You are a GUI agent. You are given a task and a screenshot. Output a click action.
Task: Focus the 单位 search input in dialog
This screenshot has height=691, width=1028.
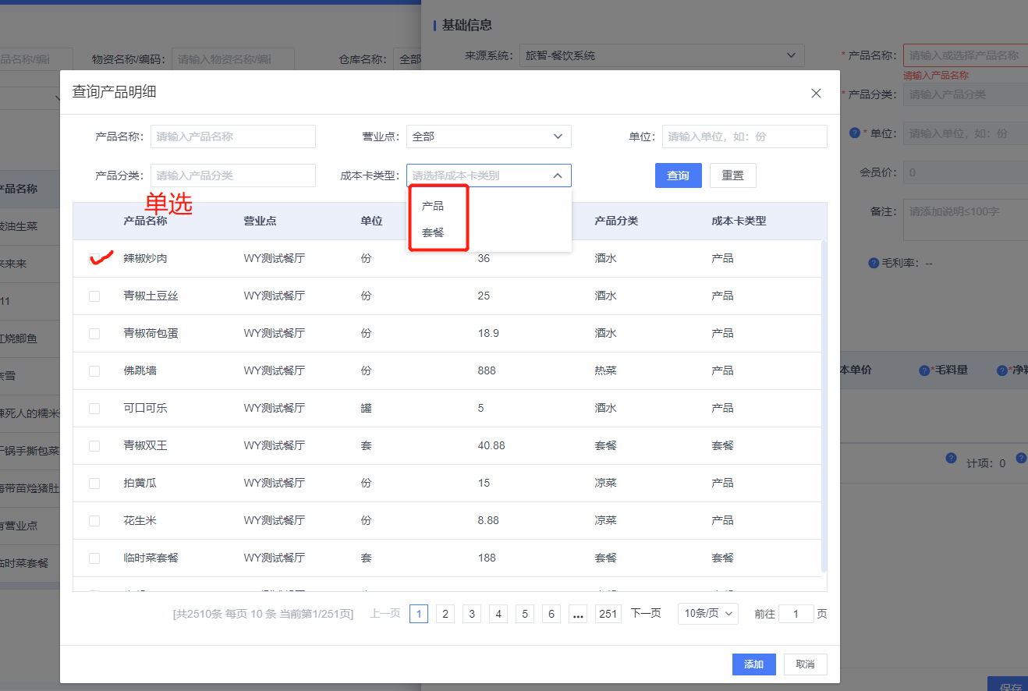[745, 136]
